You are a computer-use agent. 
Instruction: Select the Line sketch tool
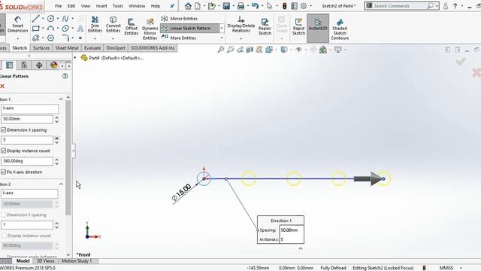pos(36,19)
